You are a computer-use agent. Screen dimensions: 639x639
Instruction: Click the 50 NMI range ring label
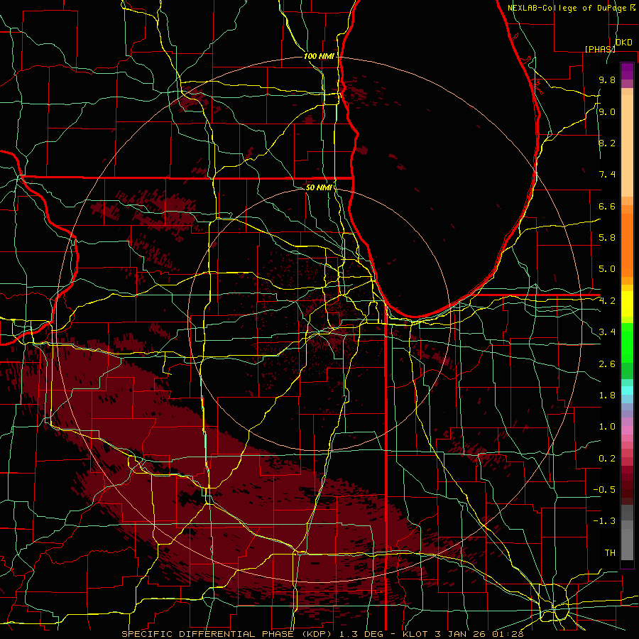pos(319,187)
